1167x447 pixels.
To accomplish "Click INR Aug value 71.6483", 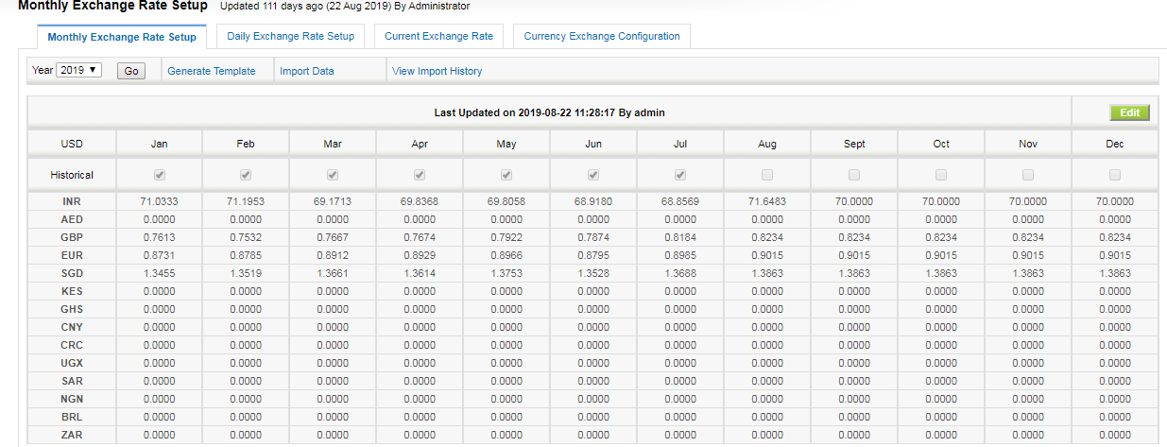I will pyautogui.click(x=767, y=201).
